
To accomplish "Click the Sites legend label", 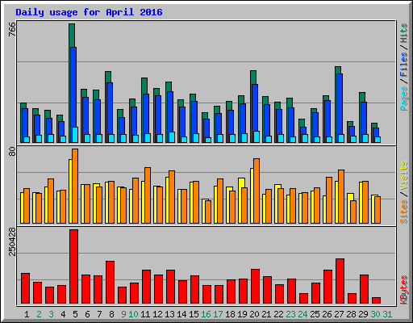I will [403, 212].
